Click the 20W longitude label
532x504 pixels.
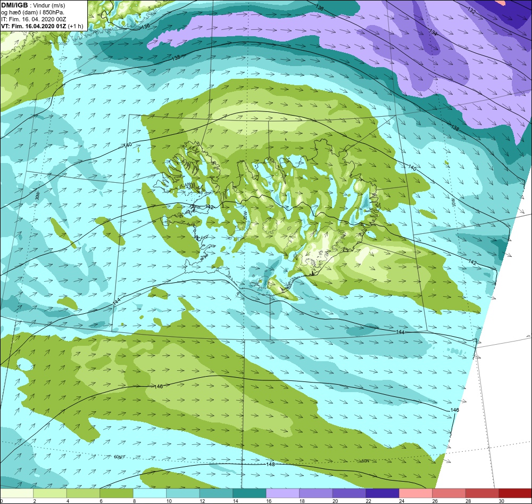[244, 216]
